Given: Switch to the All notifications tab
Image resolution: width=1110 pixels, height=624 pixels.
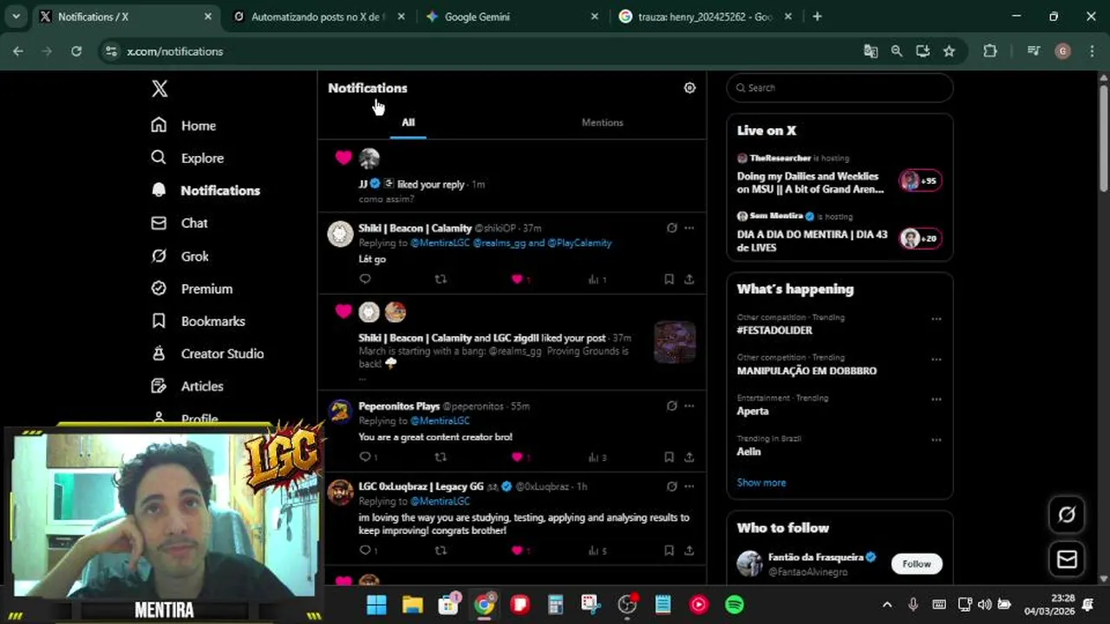Looking at the screenshot, I should [408, 122].
